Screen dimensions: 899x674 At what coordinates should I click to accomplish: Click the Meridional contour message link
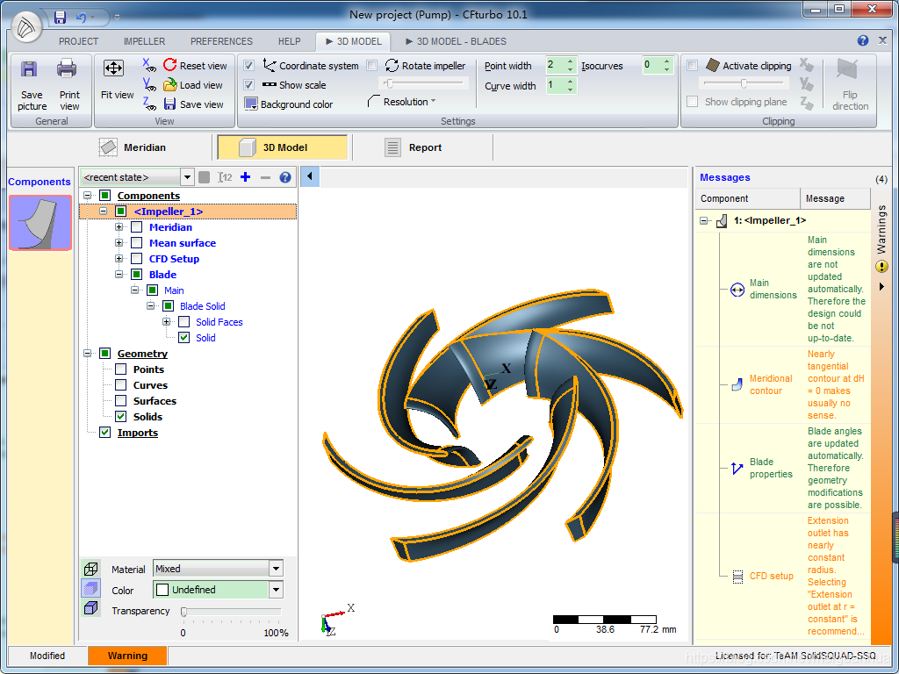point(771,384)
